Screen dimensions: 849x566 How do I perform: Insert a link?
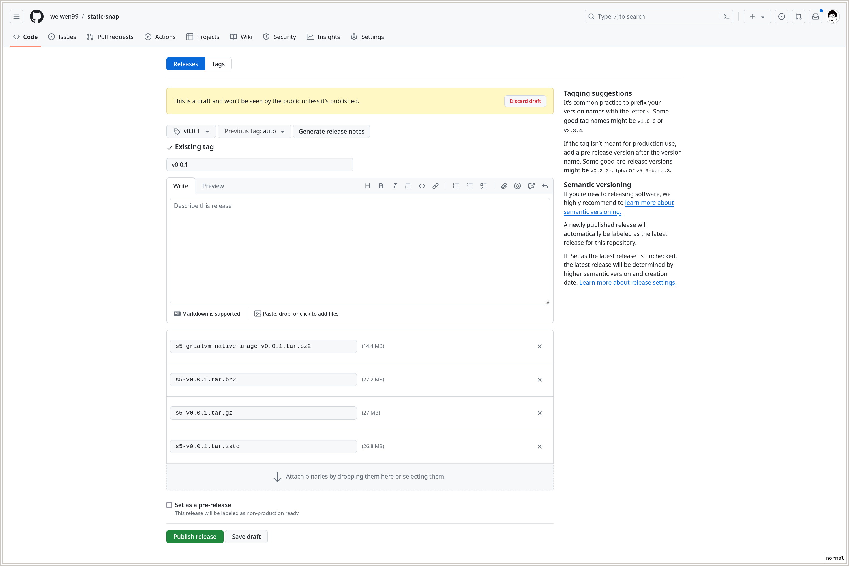tap(436, 186)
